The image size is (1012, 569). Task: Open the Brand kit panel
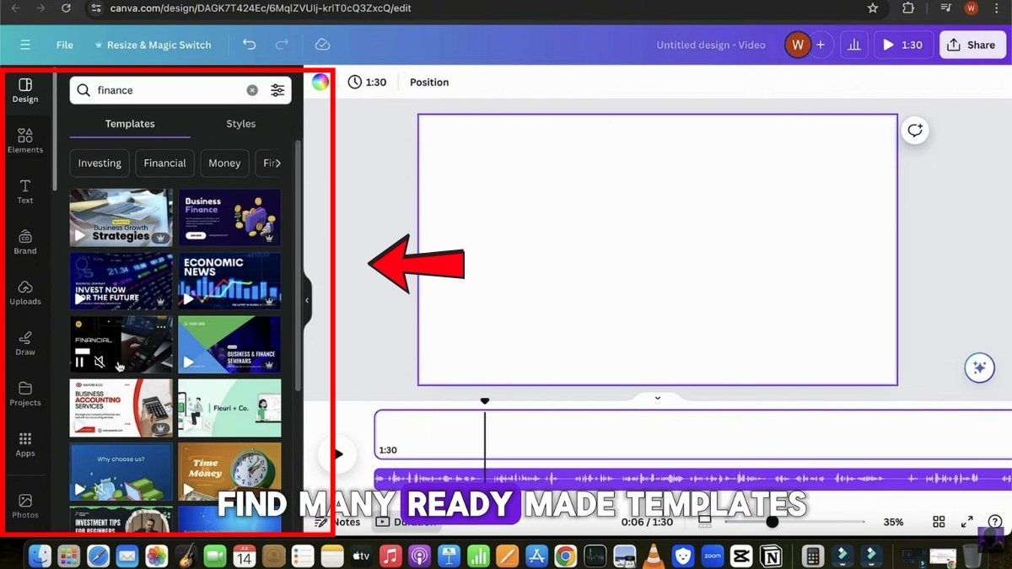(x=25, y=241)
